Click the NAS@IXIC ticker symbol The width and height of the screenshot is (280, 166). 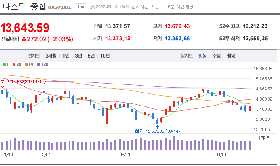pos(60,7)
